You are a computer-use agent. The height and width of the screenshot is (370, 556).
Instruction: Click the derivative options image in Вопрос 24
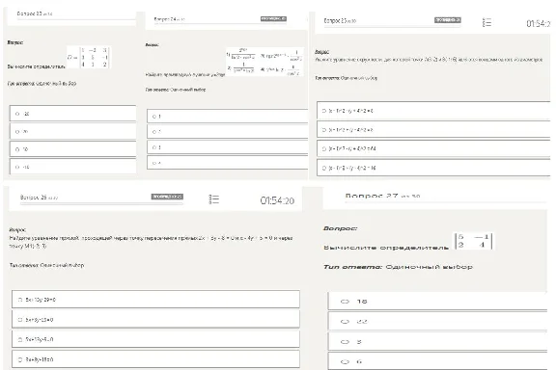pyautogui.click(x=264, y=62)
